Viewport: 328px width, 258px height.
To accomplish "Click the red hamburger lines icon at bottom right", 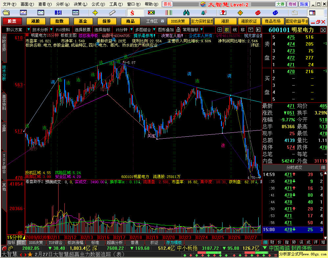I will 275,255.
